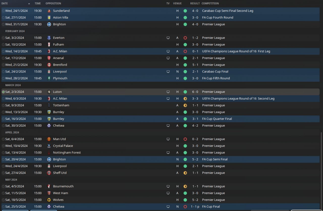Open the FA Cup Semi Final competition link

point(215,159)
